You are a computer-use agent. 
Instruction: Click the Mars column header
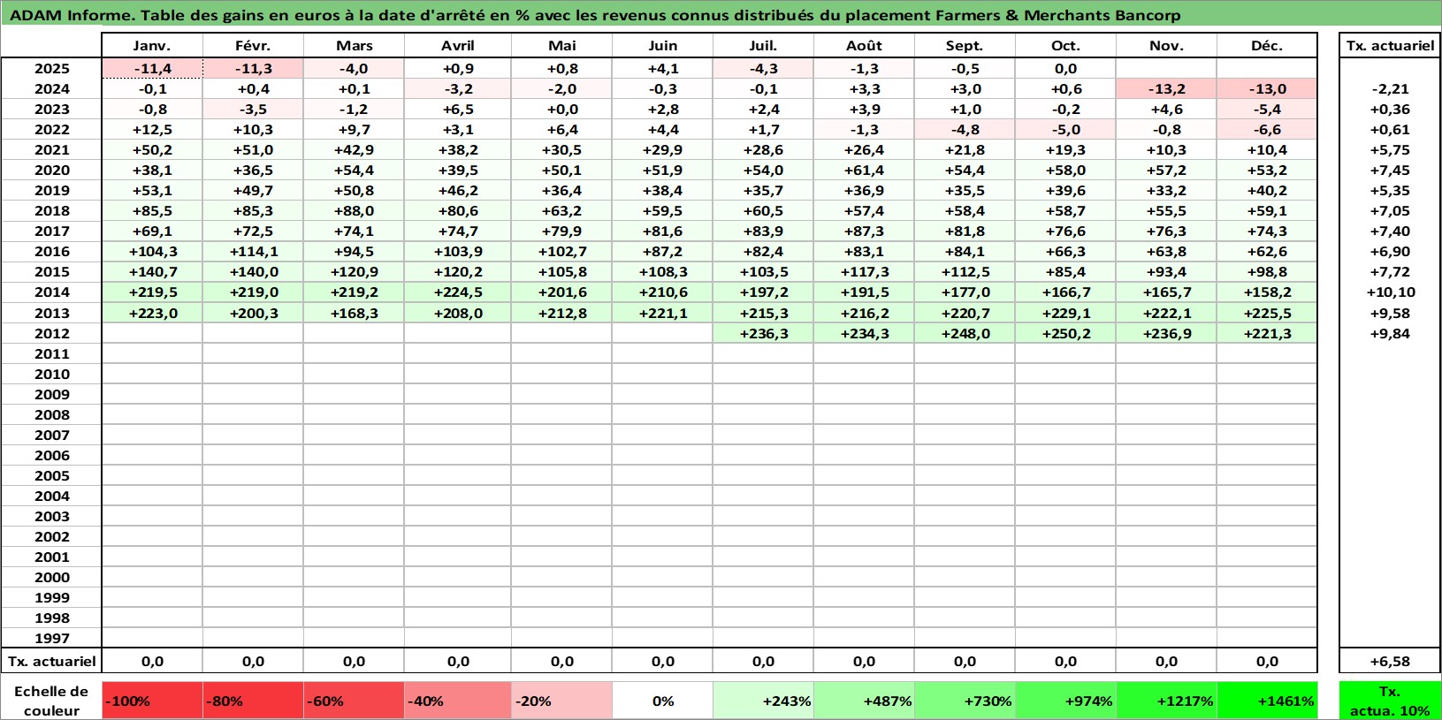(x=354, y=45)
